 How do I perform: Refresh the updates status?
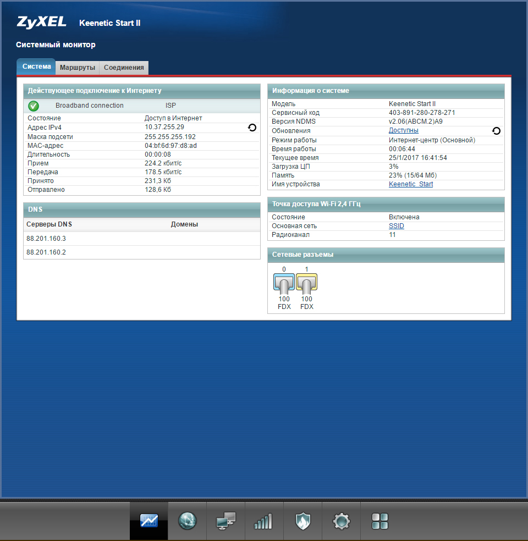coord(496,131)
